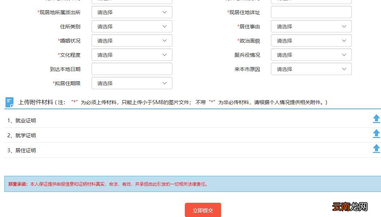
Task: Open the 来本市原因 dropdown
Action: [x=311, y=69]
